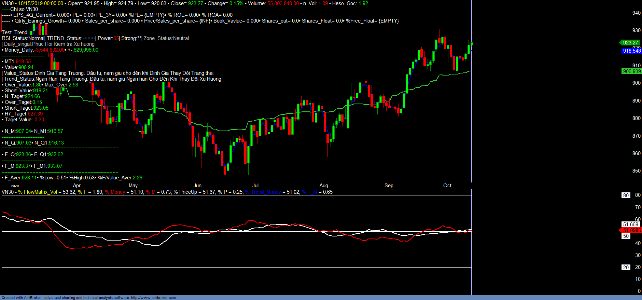Click the blue 918.548 price tag
Image resolution: width=642 pixels, height=300 pixels.
click(x=631, y=51)
